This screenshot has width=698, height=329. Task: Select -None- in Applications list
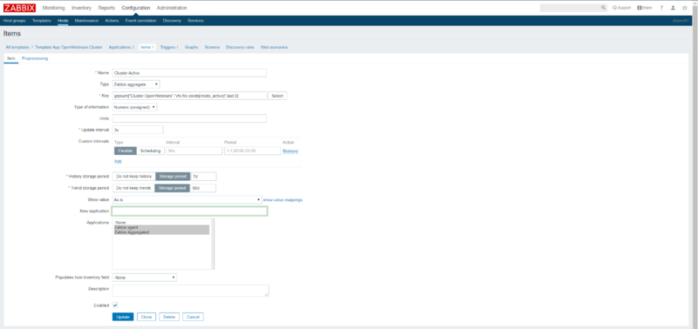point(161,222)
